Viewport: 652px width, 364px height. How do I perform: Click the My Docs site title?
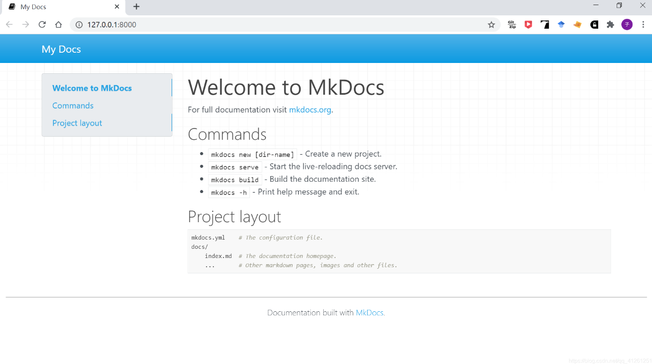tap(61, 49)
